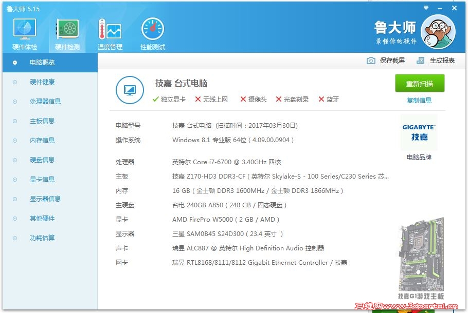Launch the 性能测试 performance test icon
468x313 pixels.
pos(153,34)
